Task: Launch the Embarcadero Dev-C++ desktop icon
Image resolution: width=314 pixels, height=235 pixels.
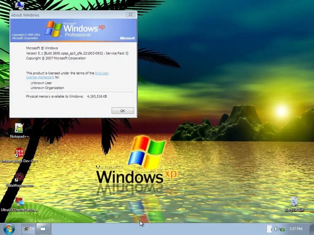Action: click(x=19, y=155)
